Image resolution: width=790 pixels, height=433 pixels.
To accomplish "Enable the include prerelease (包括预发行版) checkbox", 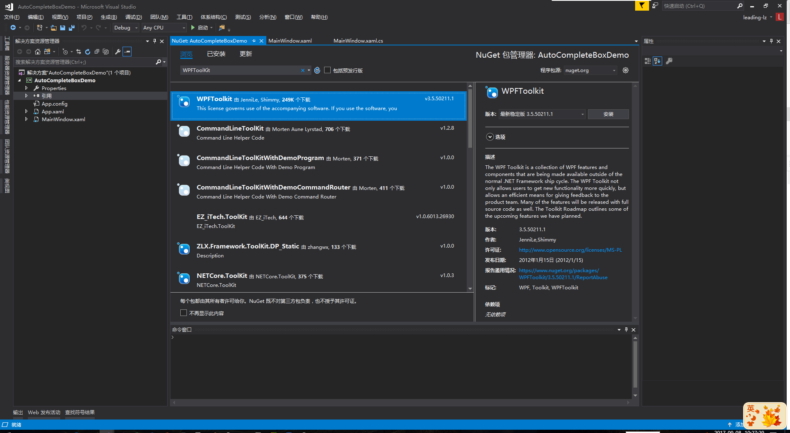I will coord(327,70).
